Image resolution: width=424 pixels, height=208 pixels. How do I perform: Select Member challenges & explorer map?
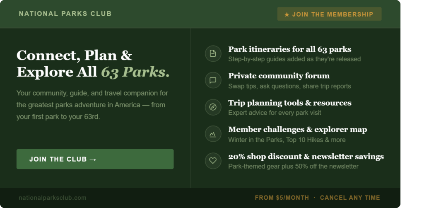pyautogui.click(x=297, y=130)
